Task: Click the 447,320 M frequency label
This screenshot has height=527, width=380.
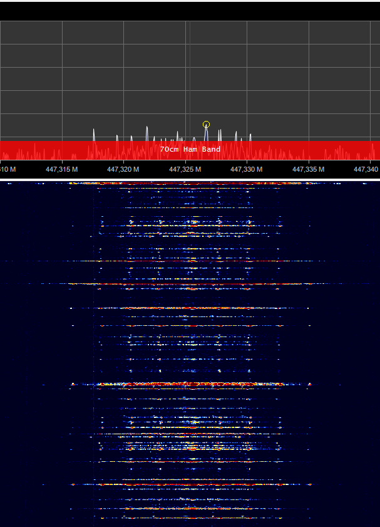Action: click(x=123, y=169)
